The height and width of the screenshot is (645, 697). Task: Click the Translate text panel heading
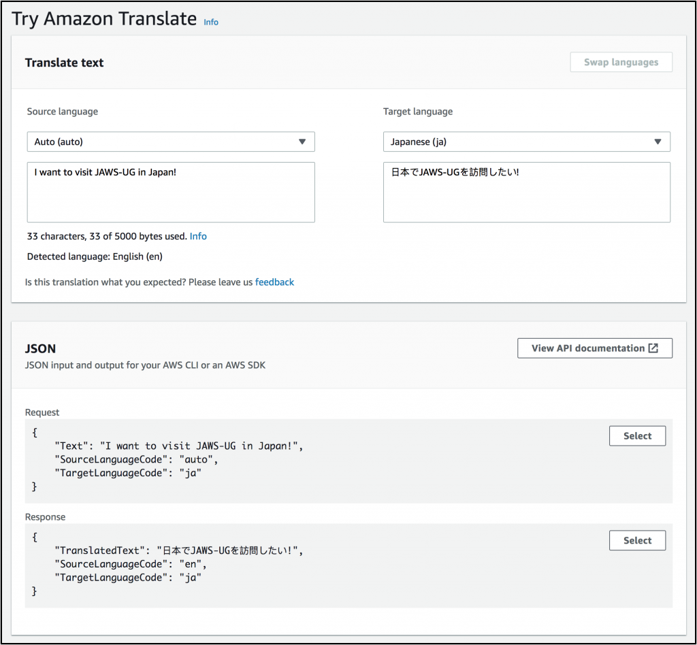tap(64, 63)
